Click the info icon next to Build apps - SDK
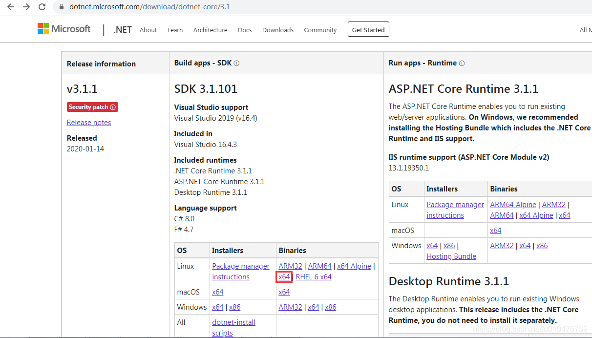 (x=236, y=63)
